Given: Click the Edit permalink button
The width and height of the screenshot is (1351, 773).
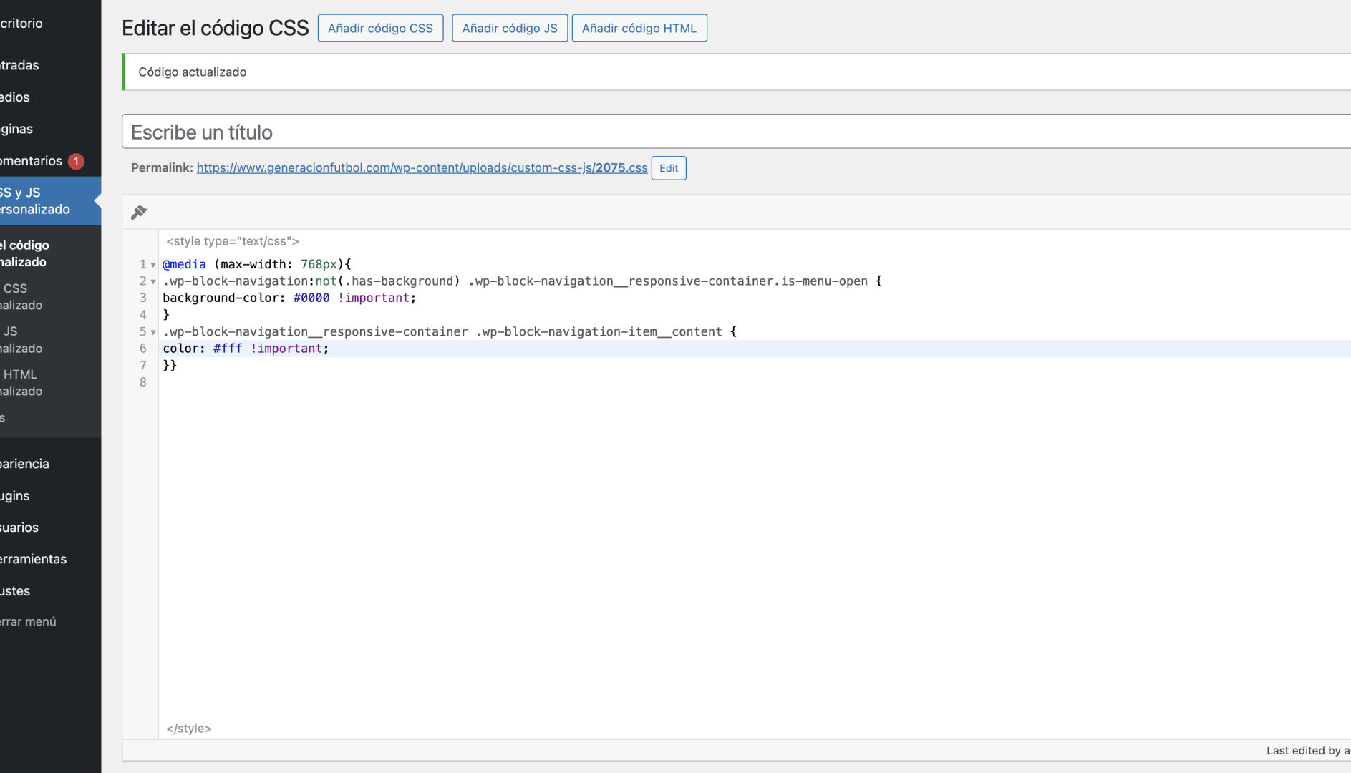Looking at the screenshot, I should click(669, 168).
